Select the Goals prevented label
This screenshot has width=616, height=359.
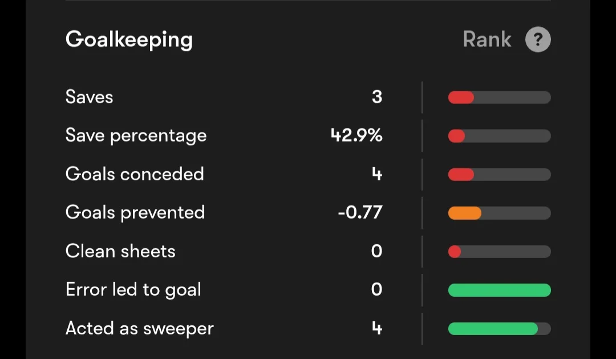[x=135, y=213]
